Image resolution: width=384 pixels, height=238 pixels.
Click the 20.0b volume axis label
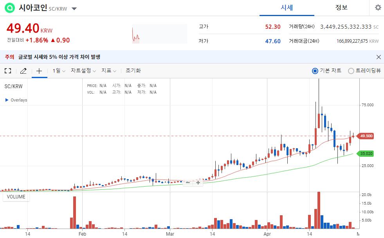pyautogui.click(x=366, y=195)
